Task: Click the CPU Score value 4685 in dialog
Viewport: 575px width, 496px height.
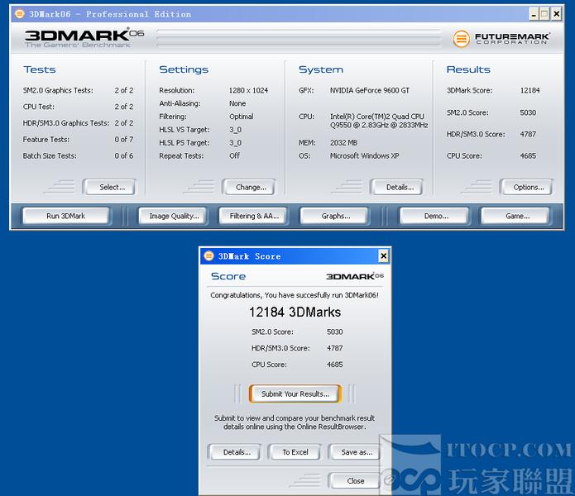Action: tap(335, 365)
